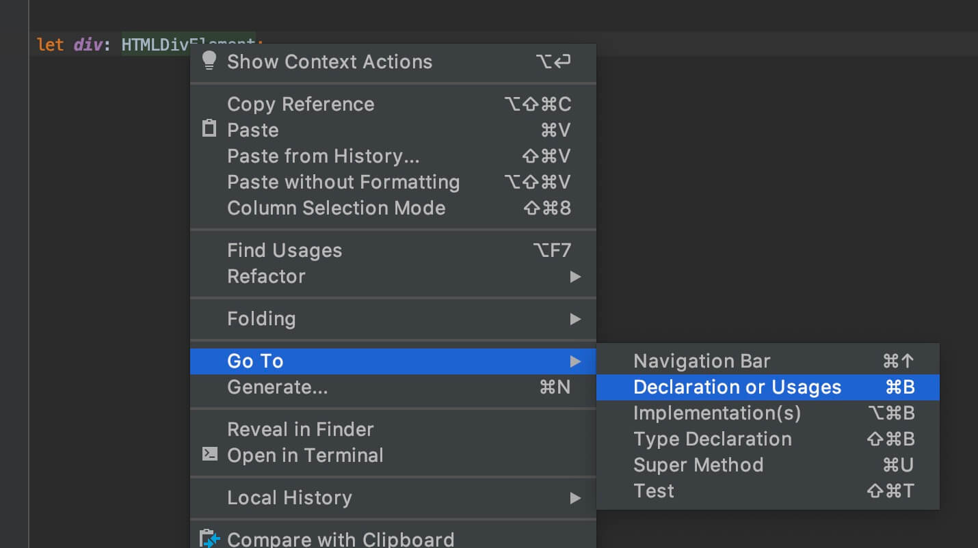Select the highlighted Go To entry

(393, 361)
